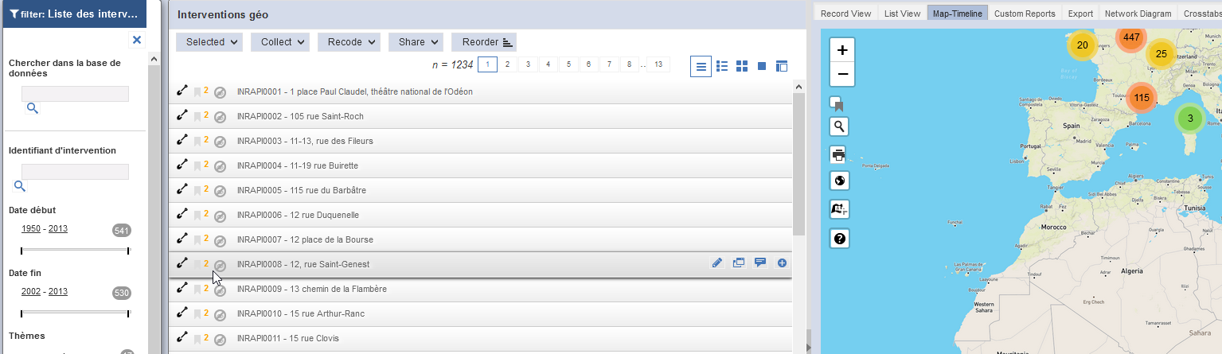Click the comment icon on INRAPI0008 row
The width and height of the screenshot is (1222, 354).
click(759, 263)
